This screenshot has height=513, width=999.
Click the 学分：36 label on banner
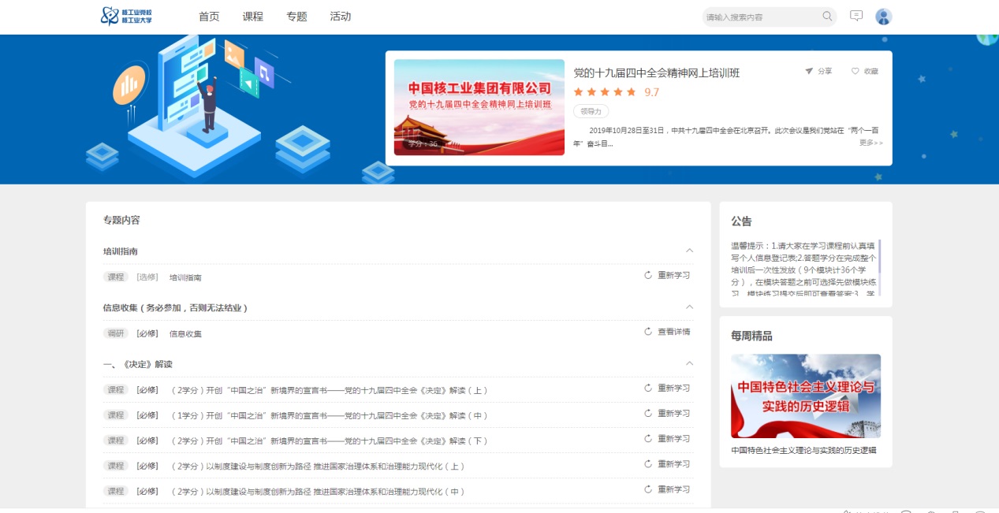pos(422,144)
